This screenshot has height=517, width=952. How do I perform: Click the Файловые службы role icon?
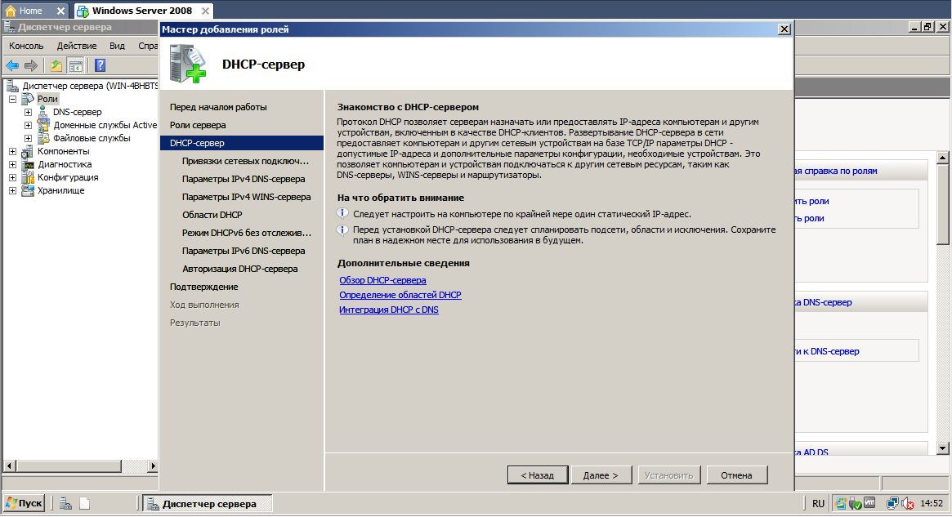(x=43, y=138)
